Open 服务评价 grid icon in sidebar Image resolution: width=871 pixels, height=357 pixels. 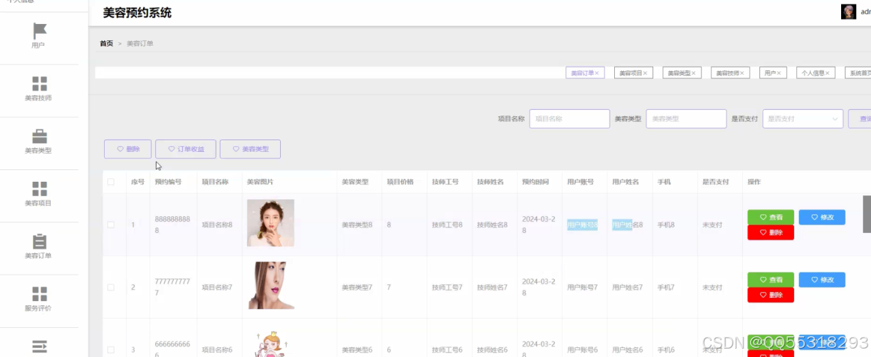pyautogui.click(x=40, y=294)
